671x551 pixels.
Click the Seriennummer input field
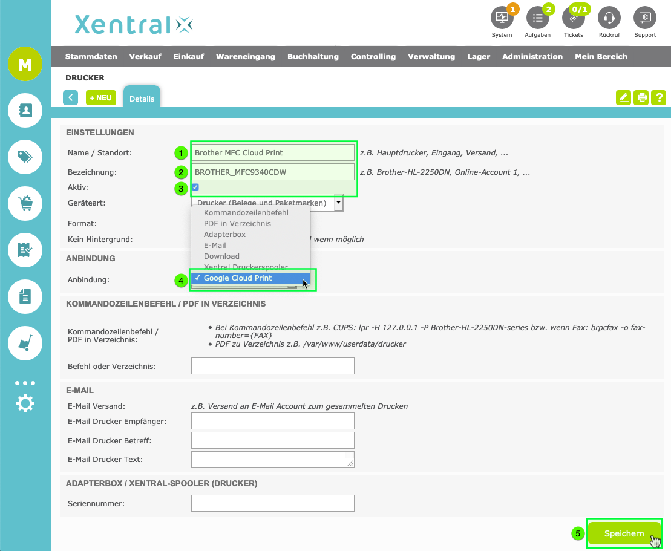[272, 503]
